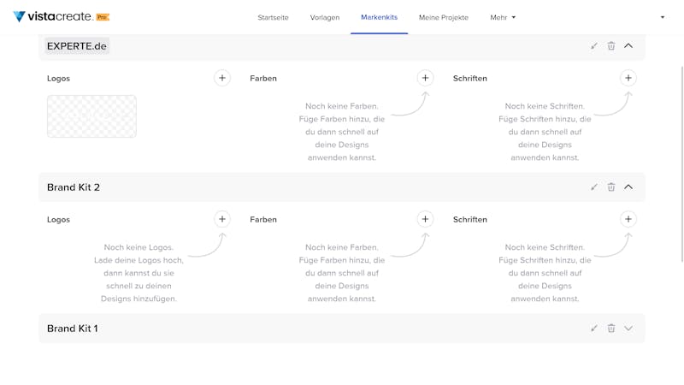Add a color to EXPERTE.de kit

[x=425, y=78]
